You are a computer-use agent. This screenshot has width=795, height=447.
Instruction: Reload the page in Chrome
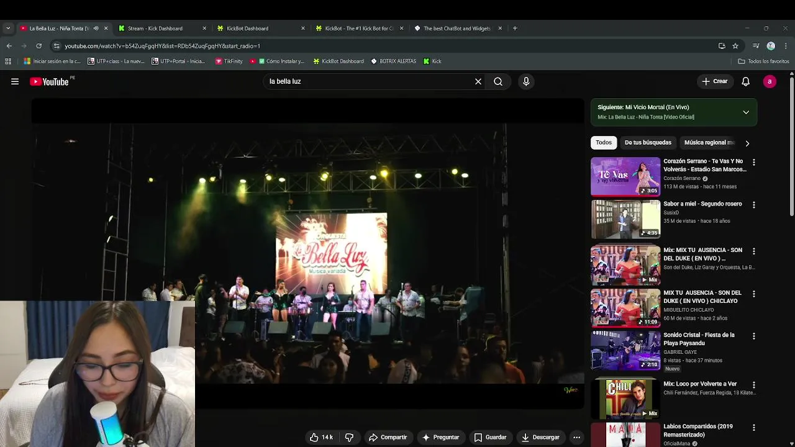coord(39,45)
